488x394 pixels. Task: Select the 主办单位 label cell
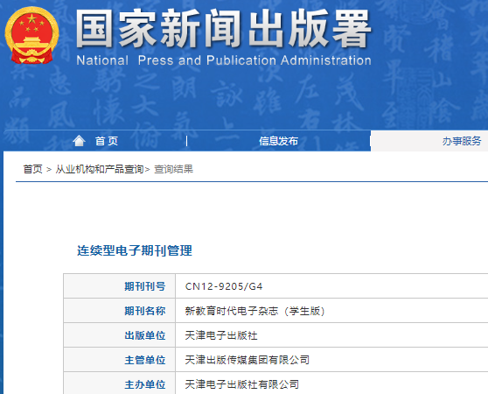tap(120, 383)
